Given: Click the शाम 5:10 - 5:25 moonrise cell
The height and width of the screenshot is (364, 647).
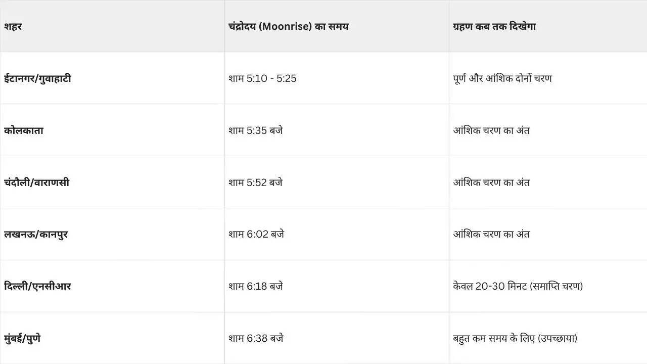Looking at the screenshot, I should coord(262,78).
